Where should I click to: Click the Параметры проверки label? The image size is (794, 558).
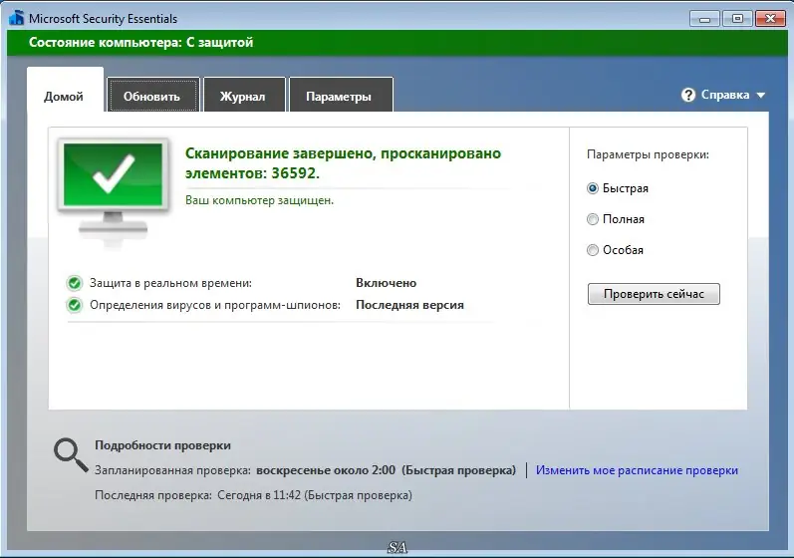648,154
